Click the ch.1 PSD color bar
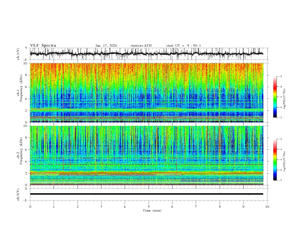 click(x=275, y=97)
